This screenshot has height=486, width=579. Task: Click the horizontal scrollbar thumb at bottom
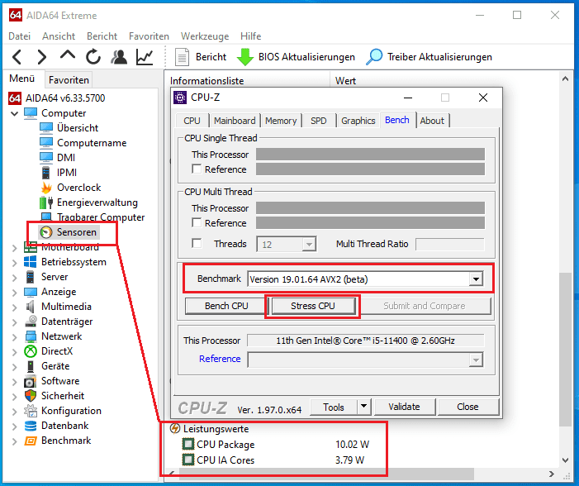[326, 474]
